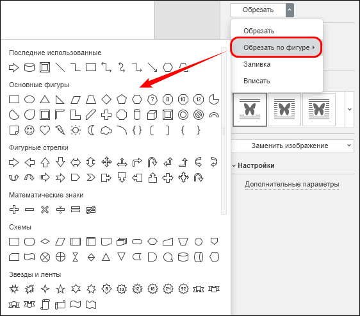The width and height of the screenshot is (360, 316).
Task: Click the main Обрезать button
Action: (258, 10)
